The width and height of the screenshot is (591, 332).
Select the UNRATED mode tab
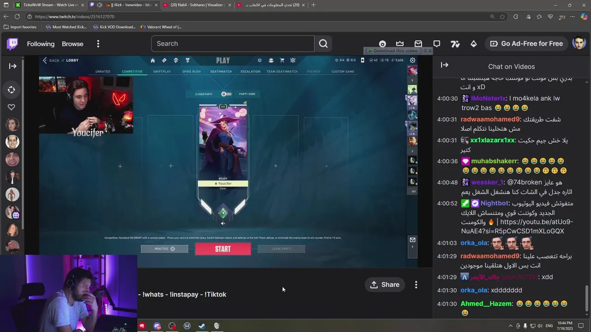point(103,71)
